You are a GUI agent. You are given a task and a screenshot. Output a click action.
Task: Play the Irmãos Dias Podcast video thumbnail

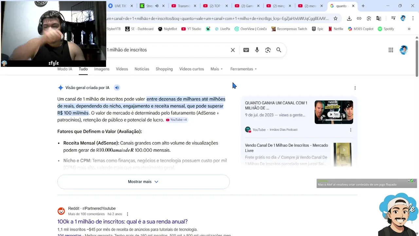click(334, 112)
